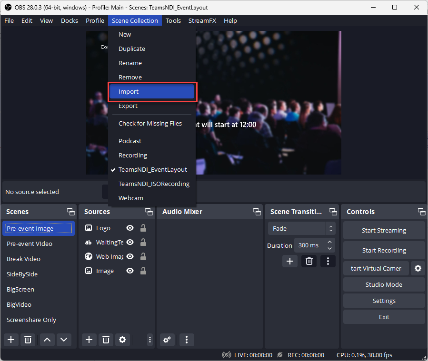Image resolution: width=428 pixels, height=361 pixels.
Task: Click Start Virtual Camera button
Action: (x=376, y=268)
